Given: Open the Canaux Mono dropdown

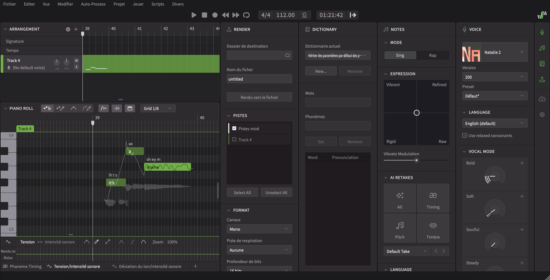Looking at the screenshot, I should tap(259, 229).
